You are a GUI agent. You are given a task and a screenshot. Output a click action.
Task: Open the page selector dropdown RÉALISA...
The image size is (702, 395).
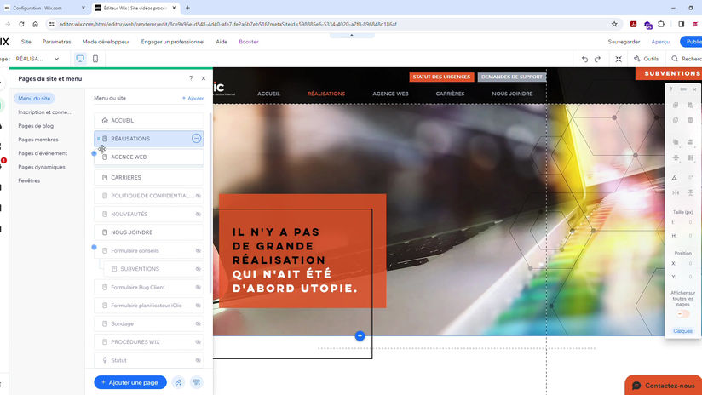(x=37, y=59)
